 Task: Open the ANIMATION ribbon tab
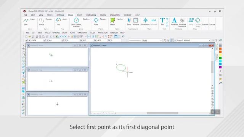point(115,15)
